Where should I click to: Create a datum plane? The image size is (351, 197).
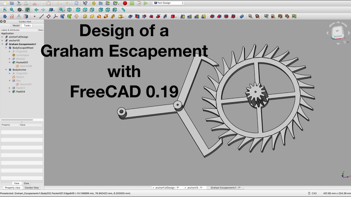(49, 16)
